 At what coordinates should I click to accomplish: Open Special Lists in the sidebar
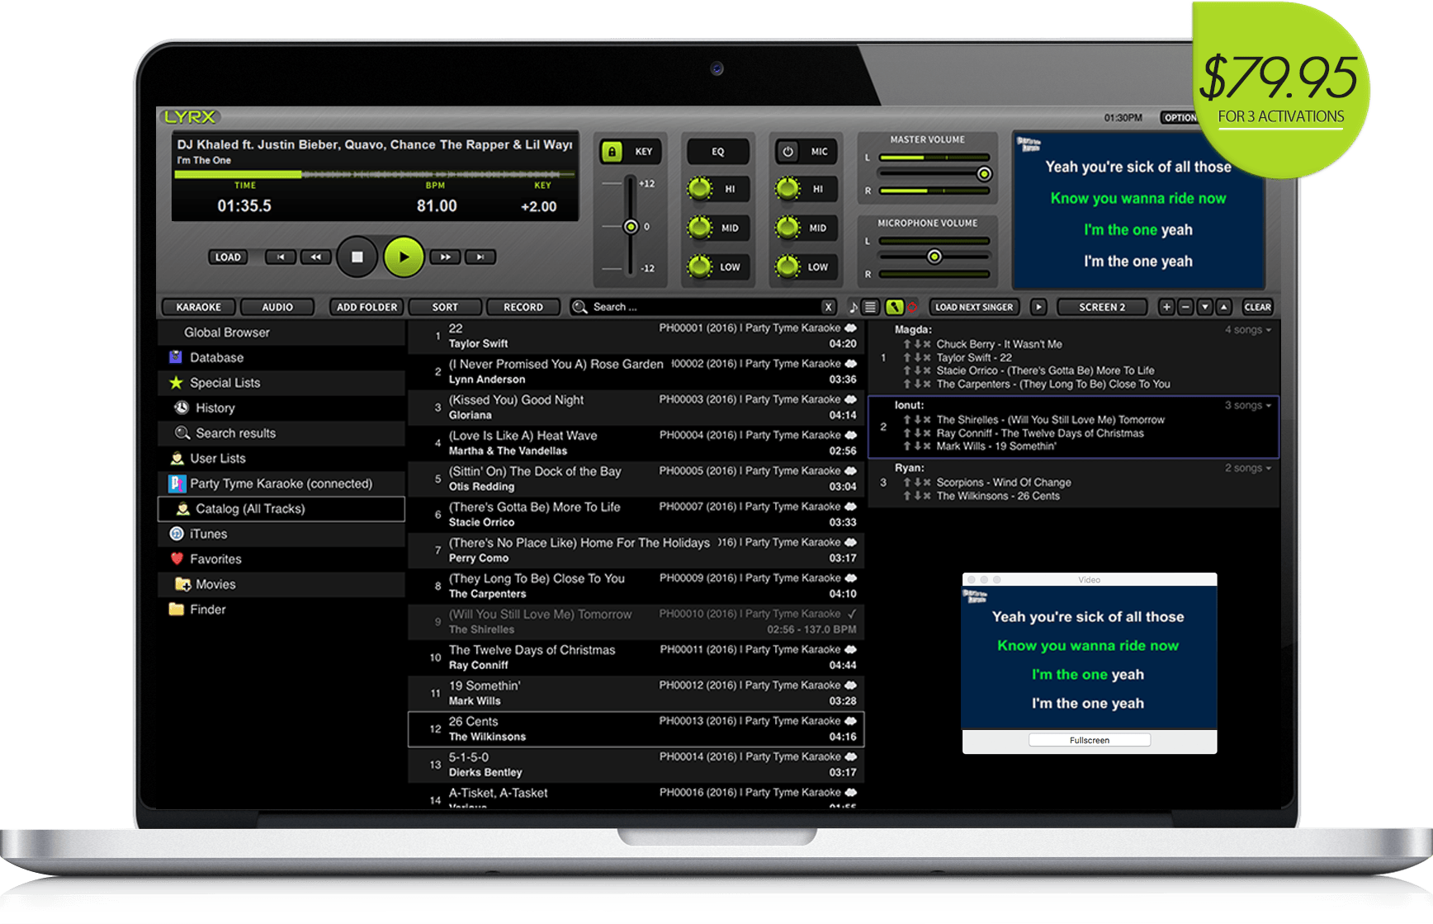tap(281, 383)
